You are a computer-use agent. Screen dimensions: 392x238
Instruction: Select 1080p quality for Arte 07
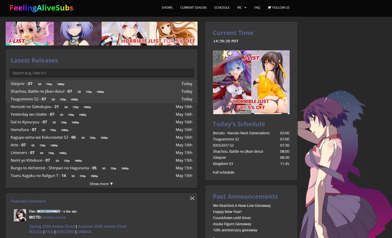point(54,146)
